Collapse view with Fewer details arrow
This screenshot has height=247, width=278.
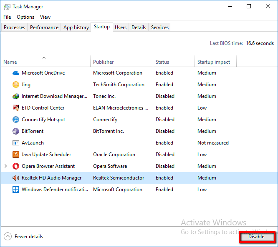[8, 237]
